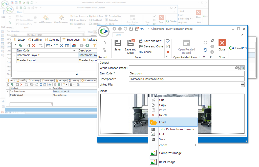Click the small save disk in the Classroom title bar
Viewport: 259px width, 167px height.
tap(131, 29)
